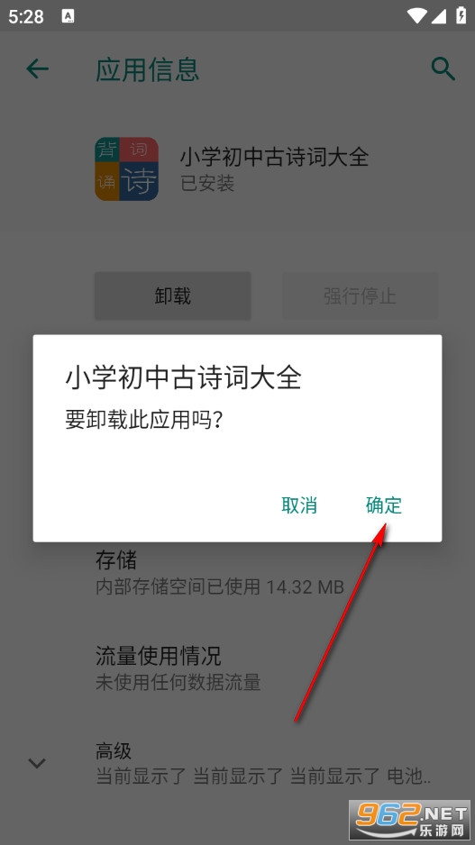Tap the keyboard indicator icon in status bar

[68, 16]
